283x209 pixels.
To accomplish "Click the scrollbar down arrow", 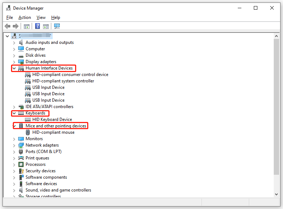I will [x=276, y=194].
